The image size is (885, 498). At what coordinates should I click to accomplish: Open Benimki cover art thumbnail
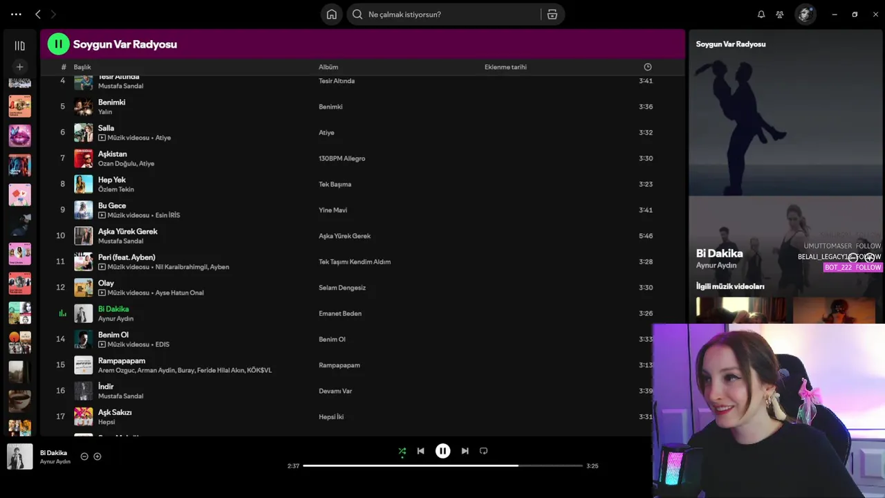pos(84,107)
